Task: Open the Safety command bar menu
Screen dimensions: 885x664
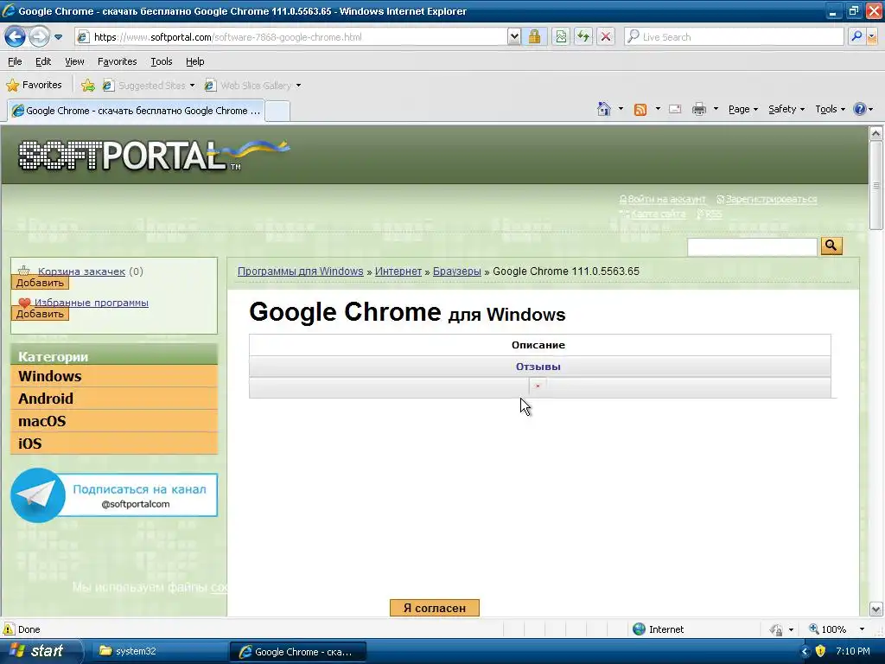Action: [x=786, y=109]
